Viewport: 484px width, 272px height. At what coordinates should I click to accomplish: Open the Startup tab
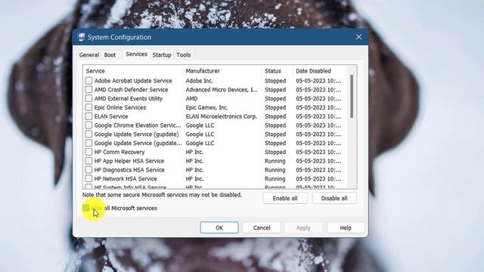[162, 55]
